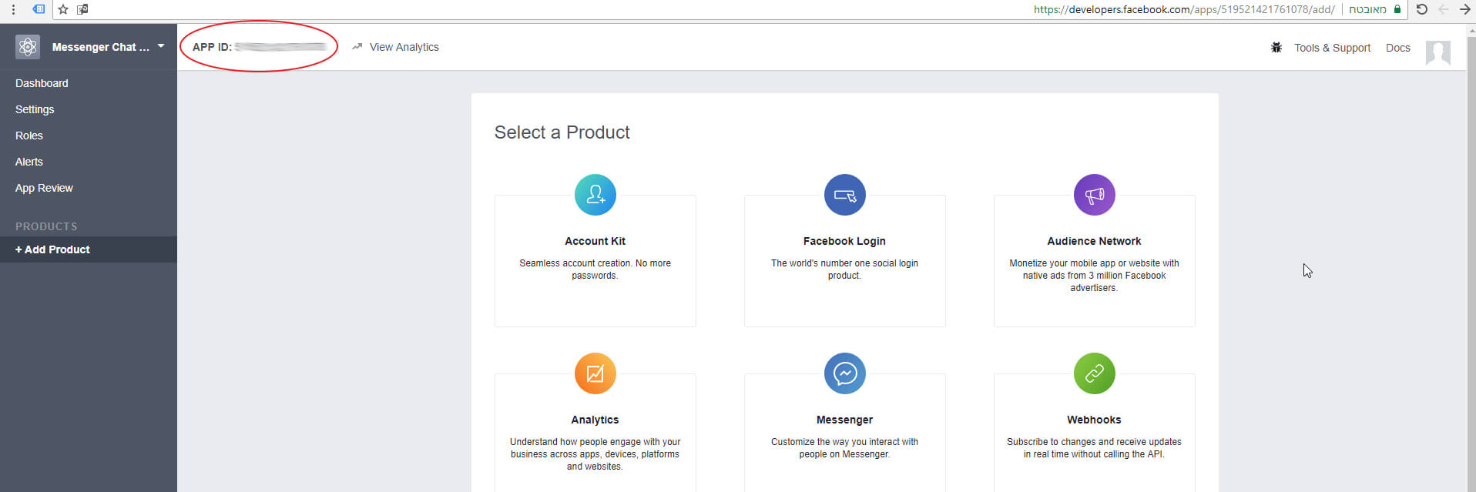
Task: Click the Analytics card title
Action: tap(595, 420)
